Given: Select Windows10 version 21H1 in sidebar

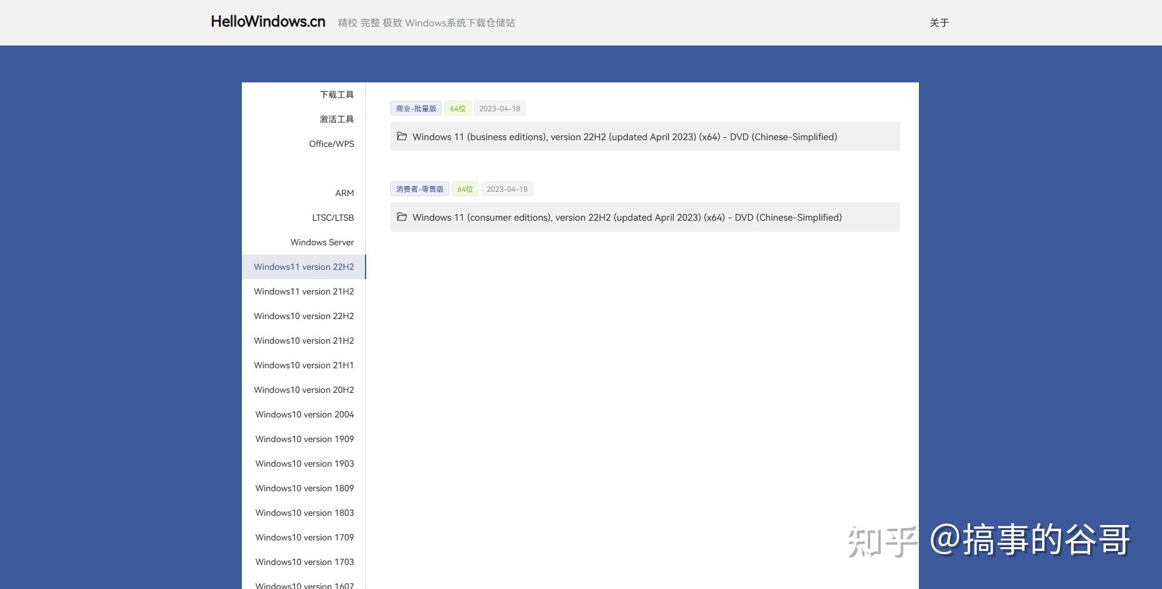Looking at the screenshot, I should (x=304, y=365).
